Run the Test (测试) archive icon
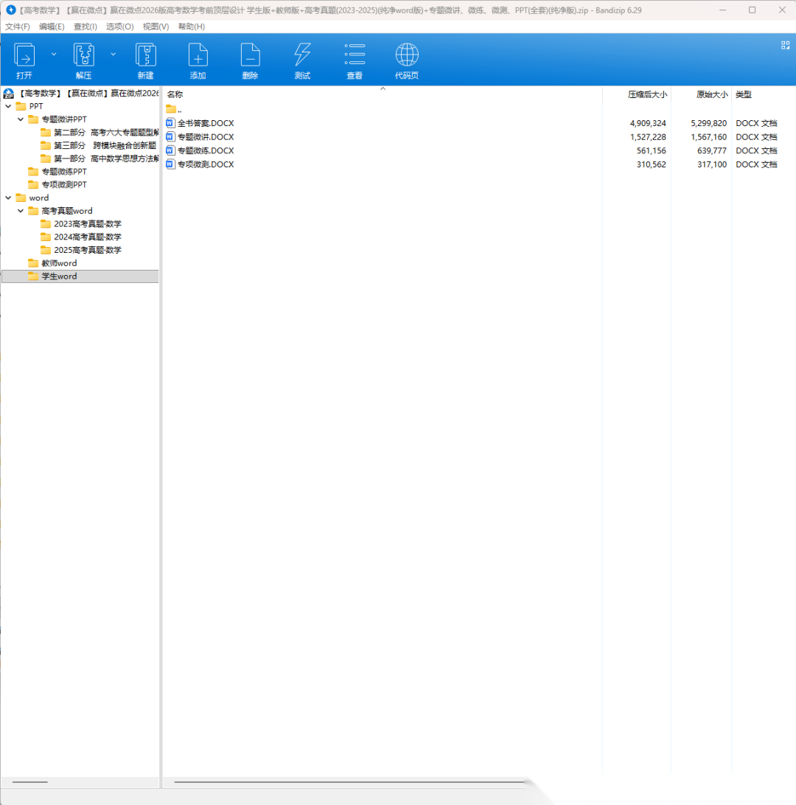This screenshot has height=805, width=796. coord(302,56)
